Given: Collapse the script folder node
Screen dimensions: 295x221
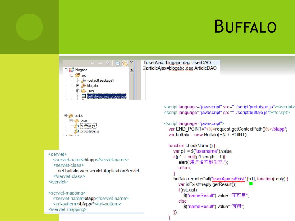Looking at the screenshot, I should 65,115.
